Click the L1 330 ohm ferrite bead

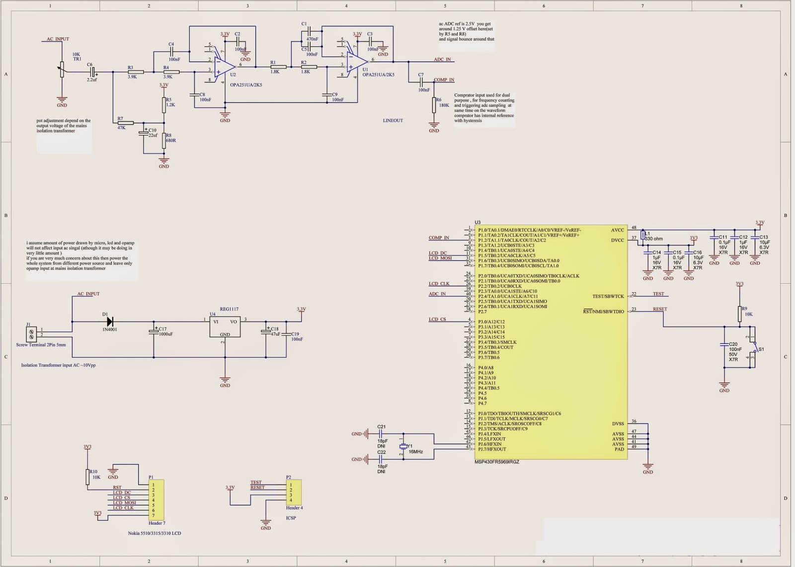pos(642,234)
